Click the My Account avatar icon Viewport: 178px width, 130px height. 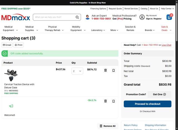click(x=142, y=17)
